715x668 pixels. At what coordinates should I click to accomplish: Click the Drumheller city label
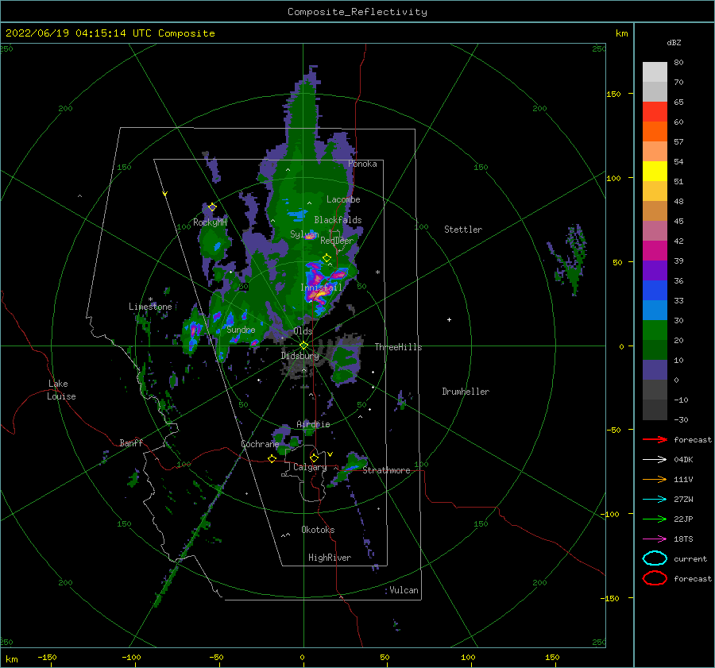click(466, 392)
